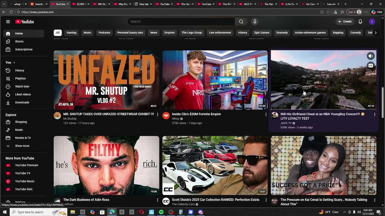Select the Podcasts category chip
Viewport: 385px width, 216px height.
[104, 33]
